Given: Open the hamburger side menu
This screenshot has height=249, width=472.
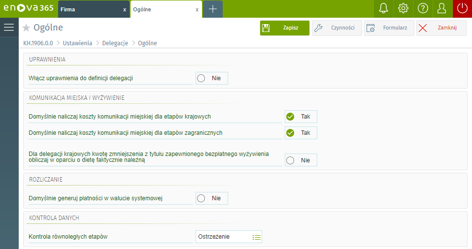Looking at the screenshot, I should pos(9,28).
